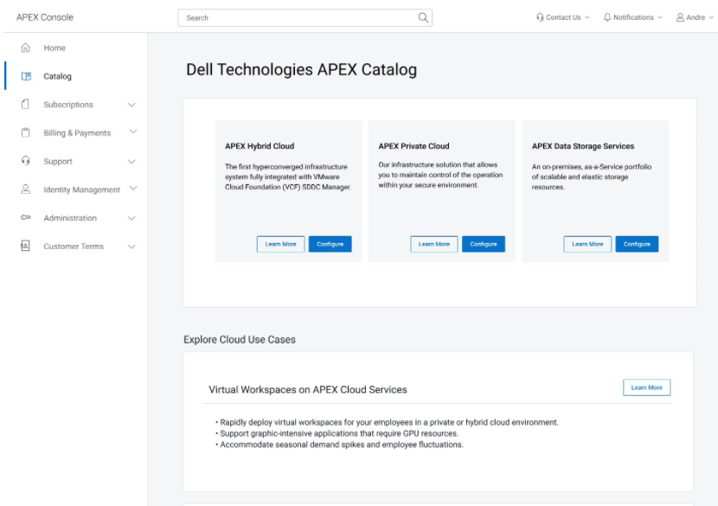The height and width of the screenshot is (506, 718).
Task: Click the Support headset icon in sidebar
Action: coord(26,161)
